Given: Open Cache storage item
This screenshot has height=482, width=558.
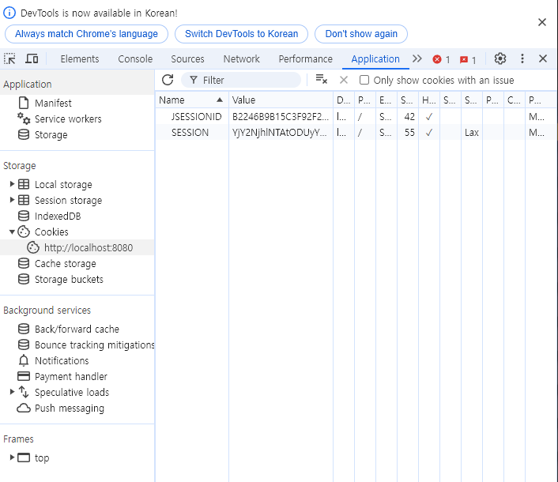Looking at the screenshot, I should tap(65, 264).
